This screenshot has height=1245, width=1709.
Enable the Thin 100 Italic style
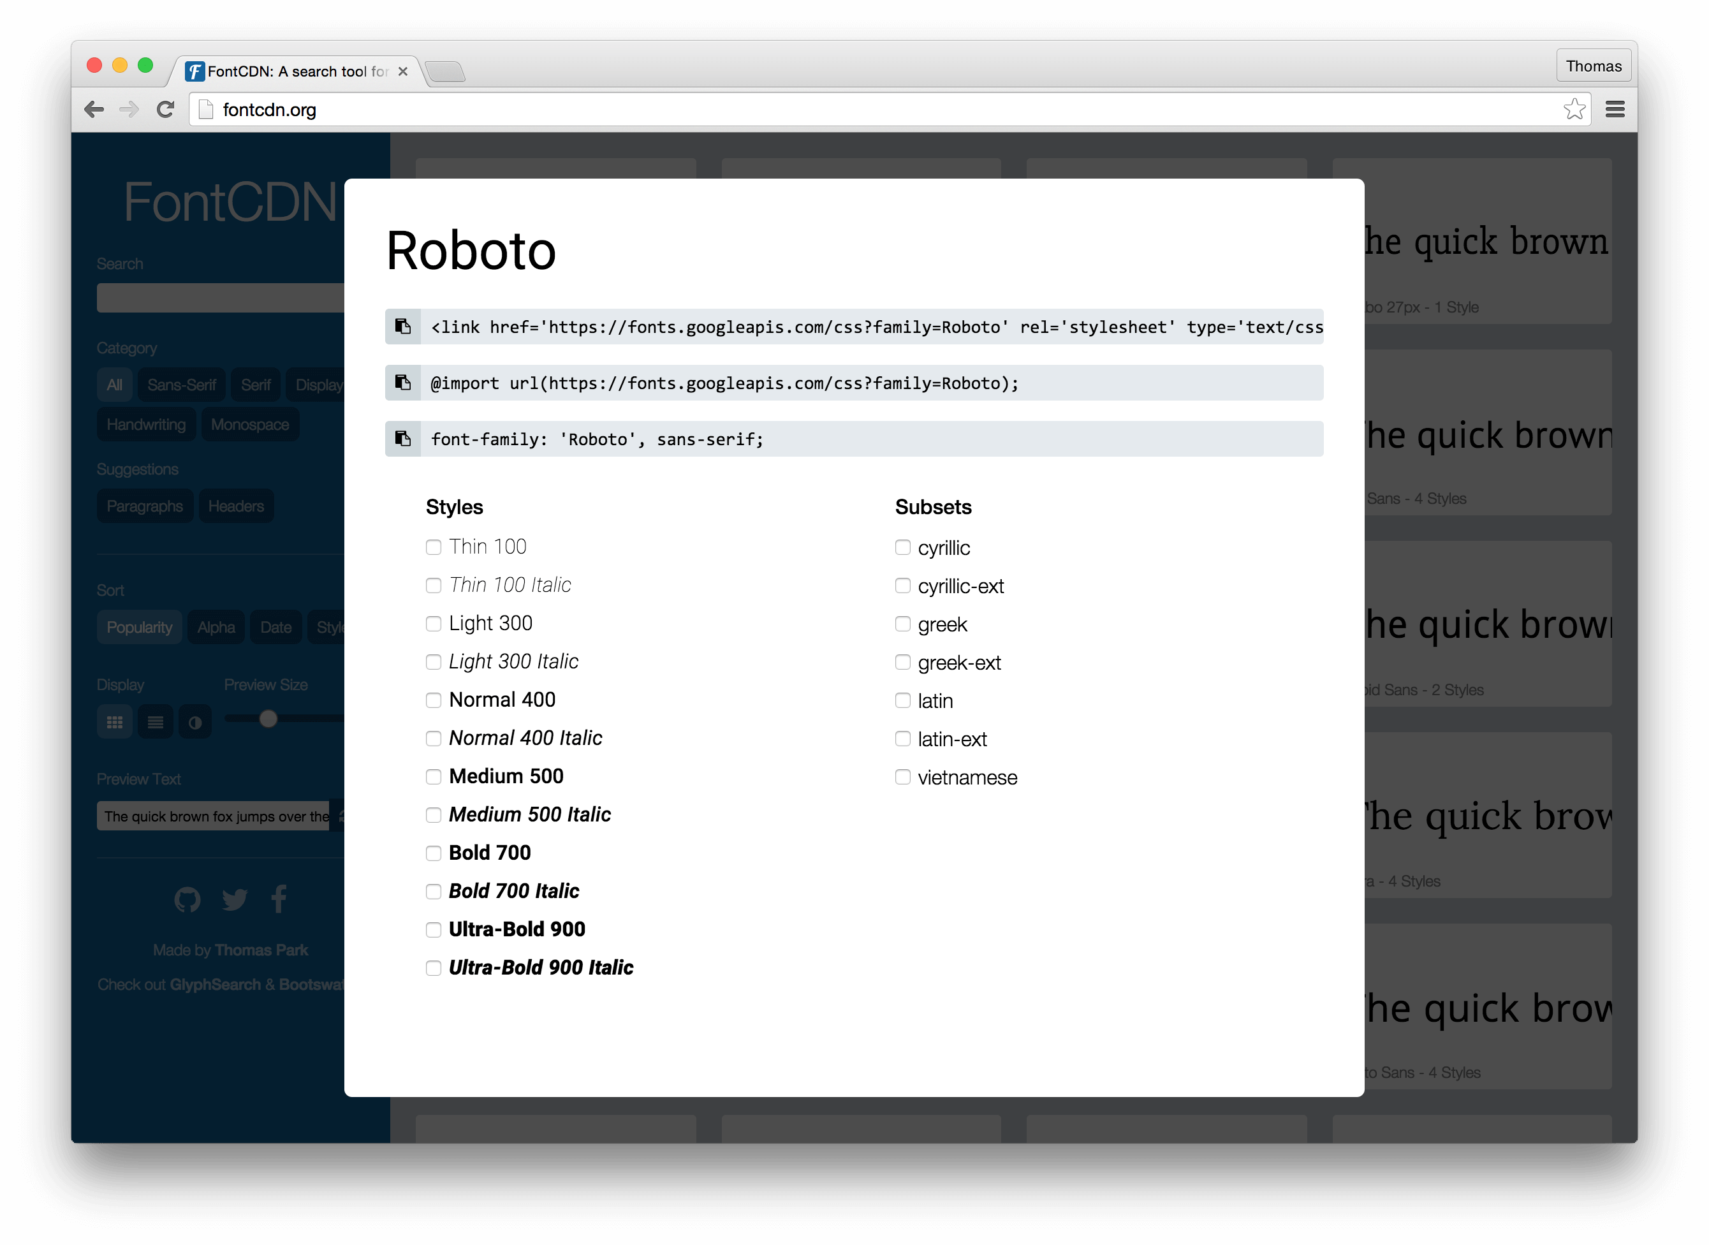[x=433, y=586]
